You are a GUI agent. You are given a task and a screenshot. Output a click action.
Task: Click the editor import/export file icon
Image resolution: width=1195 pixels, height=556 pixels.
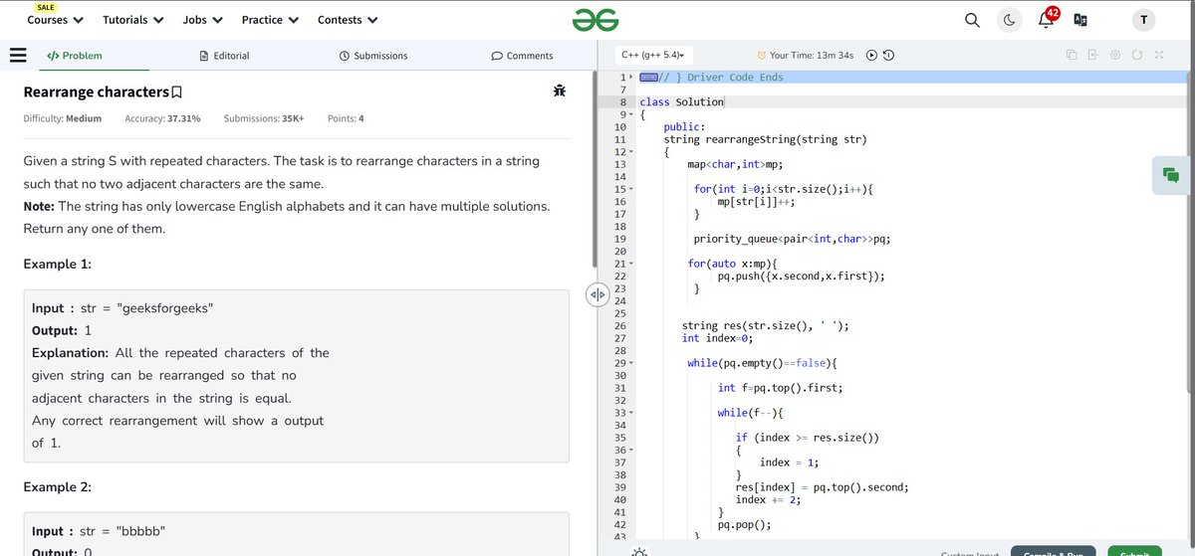(x=1092, y=56)
